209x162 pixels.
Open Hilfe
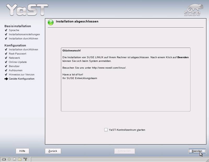[22, 151]
